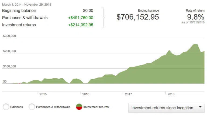Click the small red dip on chart

click(x=19, y=84)
